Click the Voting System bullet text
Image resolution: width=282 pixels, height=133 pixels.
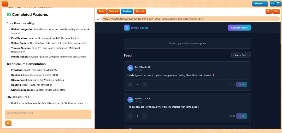pos(49,43)
